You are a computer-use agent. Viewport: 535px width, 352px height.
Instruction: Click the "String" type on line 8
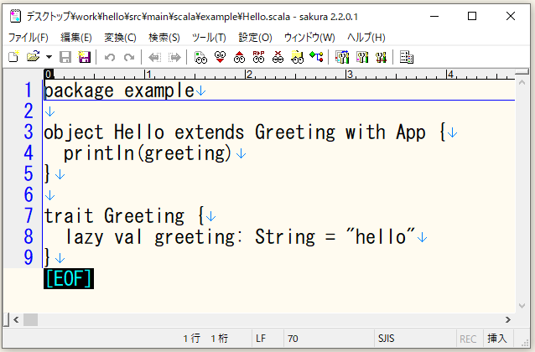[285, 237]
